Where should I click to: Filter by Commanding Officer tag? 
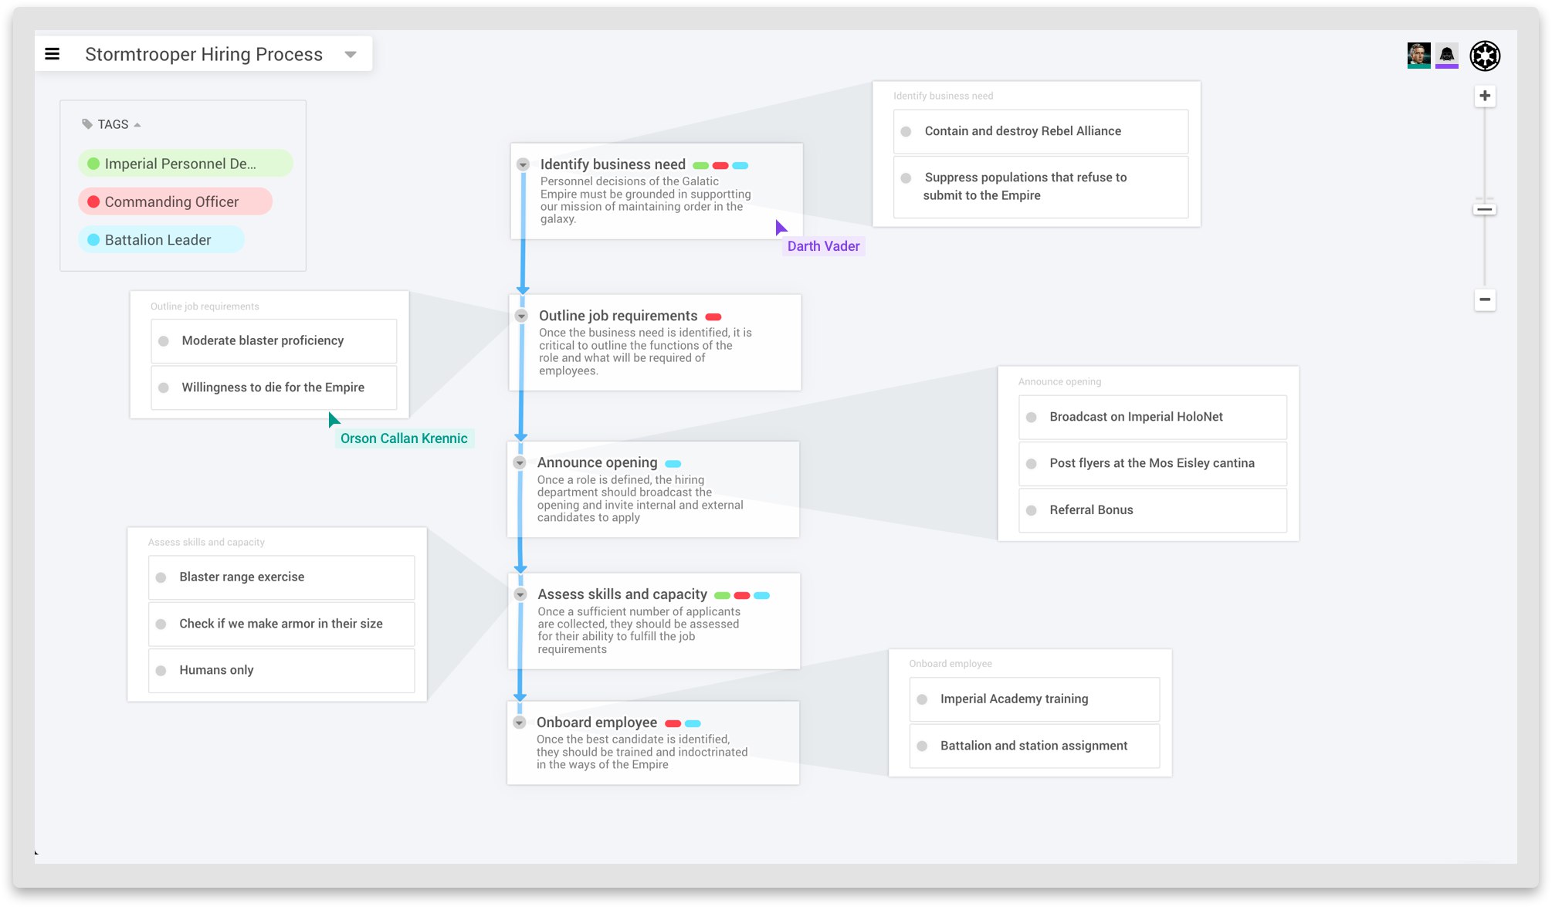coord(175,201)
